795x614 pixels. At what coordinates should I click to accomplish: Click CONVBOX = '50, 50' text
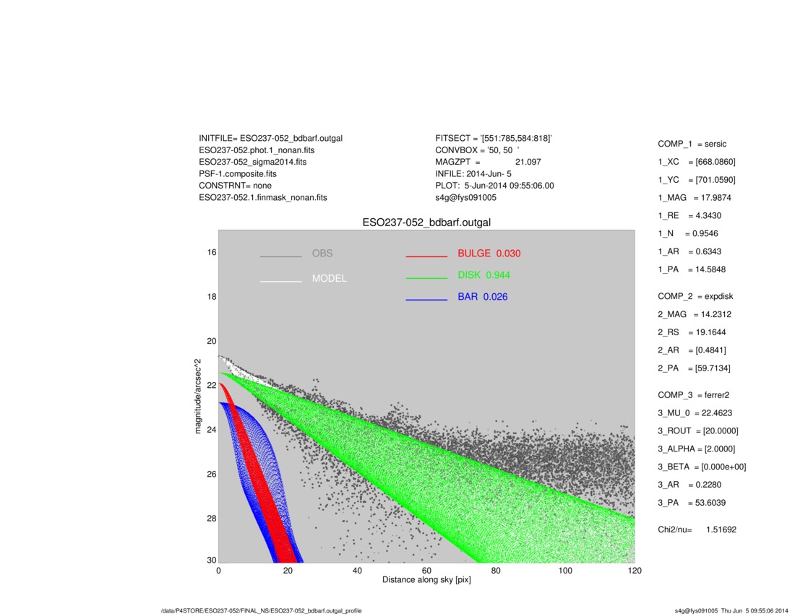(477, 150)
